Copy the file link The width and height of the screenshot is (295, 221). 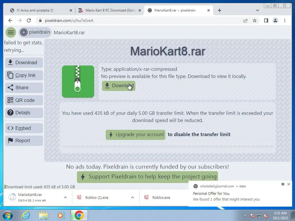[24, 75]
